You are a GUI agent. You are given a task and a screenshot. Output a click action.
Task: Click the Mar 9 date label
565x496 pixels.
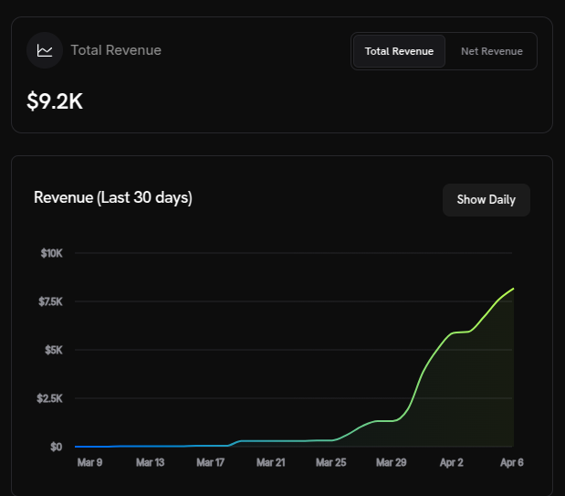tap(89, 462)
